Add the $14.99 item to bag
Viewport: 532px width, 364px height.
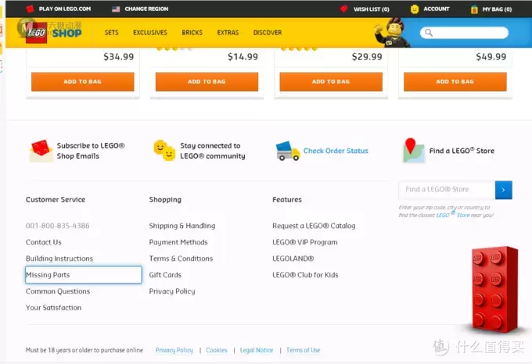point(207,81)
